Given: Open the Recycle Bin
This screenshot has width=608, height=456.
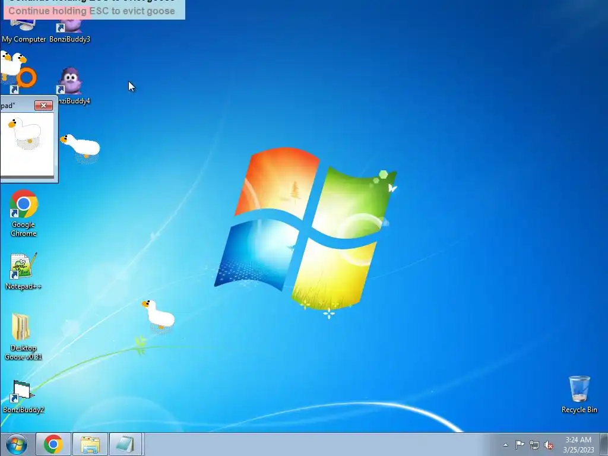Looking at the screenshot, I should 579,394.
